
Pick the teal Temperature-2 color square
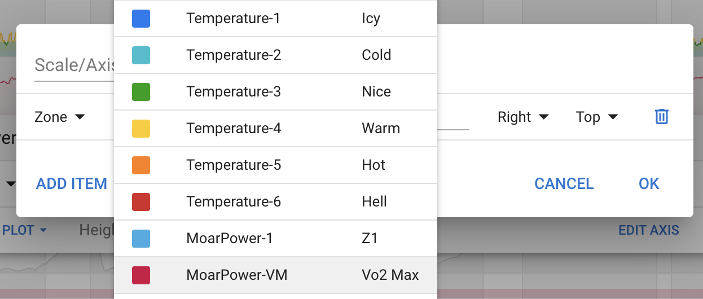pos(140,55)
